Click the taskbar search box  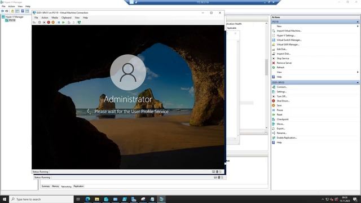[41, 199]
